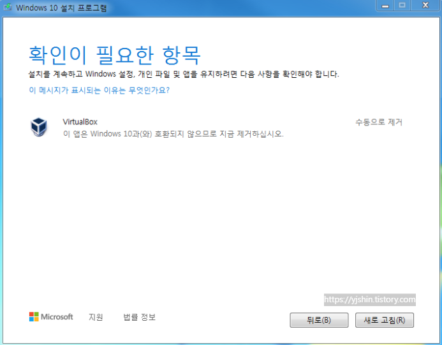Click the 뒤로(B) back button

coord(319,320)
